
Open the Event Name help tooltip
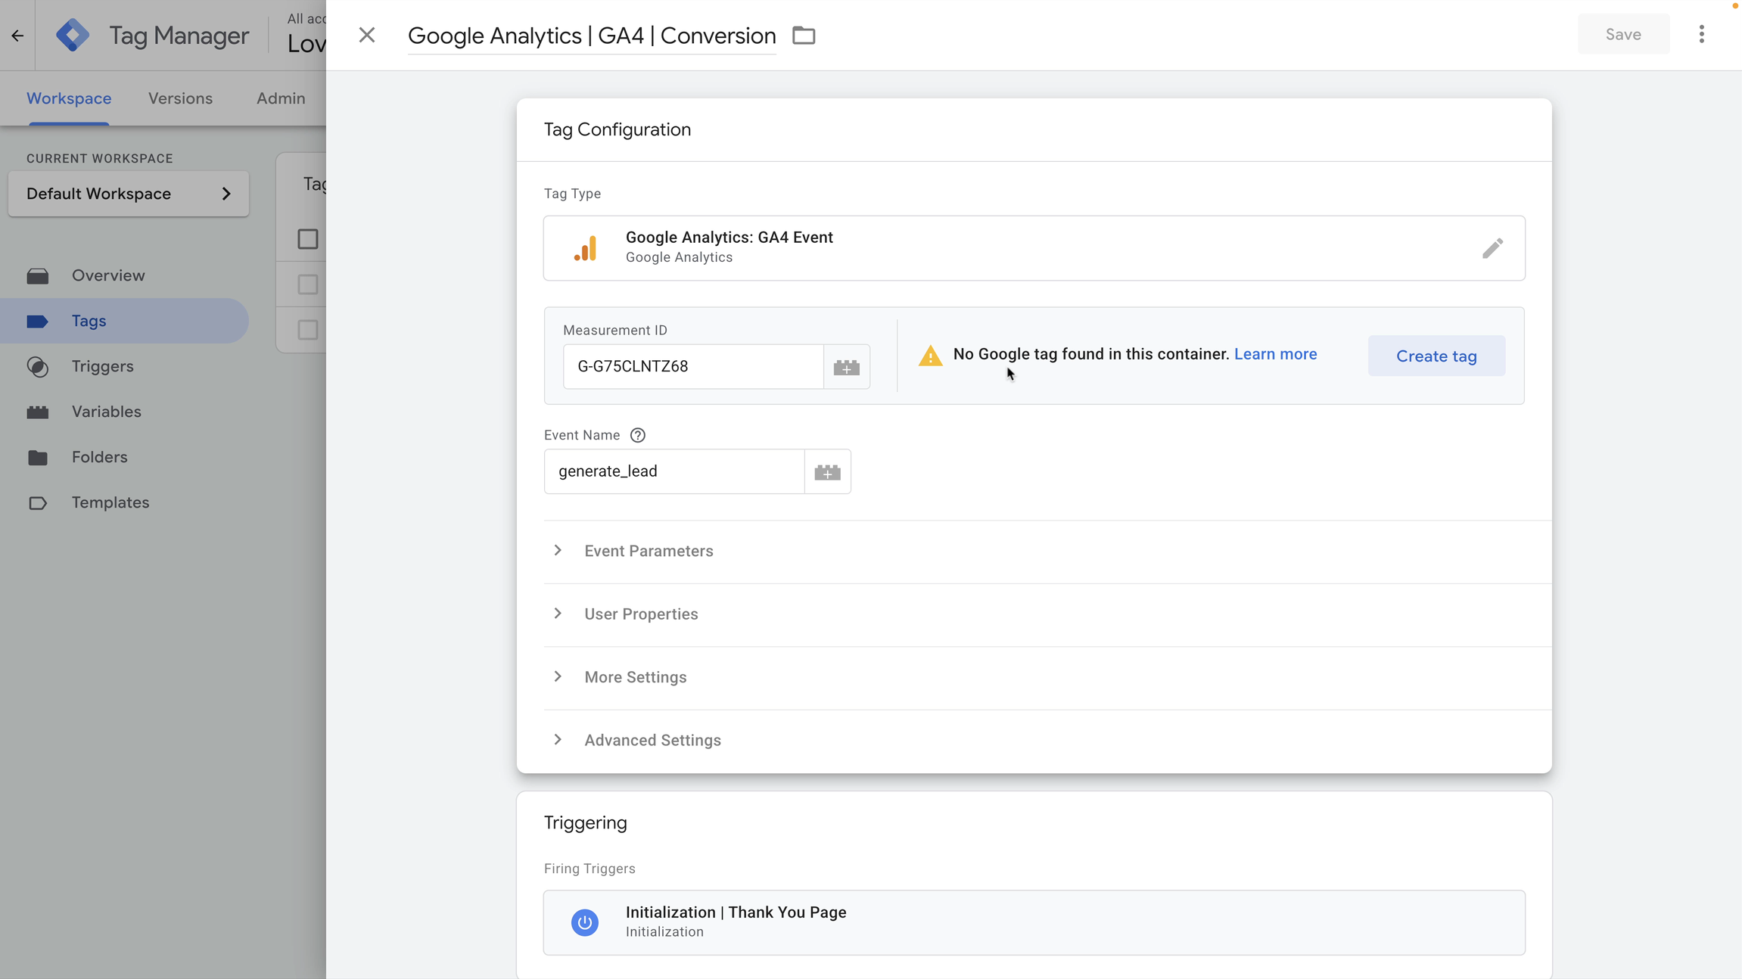tap(637, 435)
